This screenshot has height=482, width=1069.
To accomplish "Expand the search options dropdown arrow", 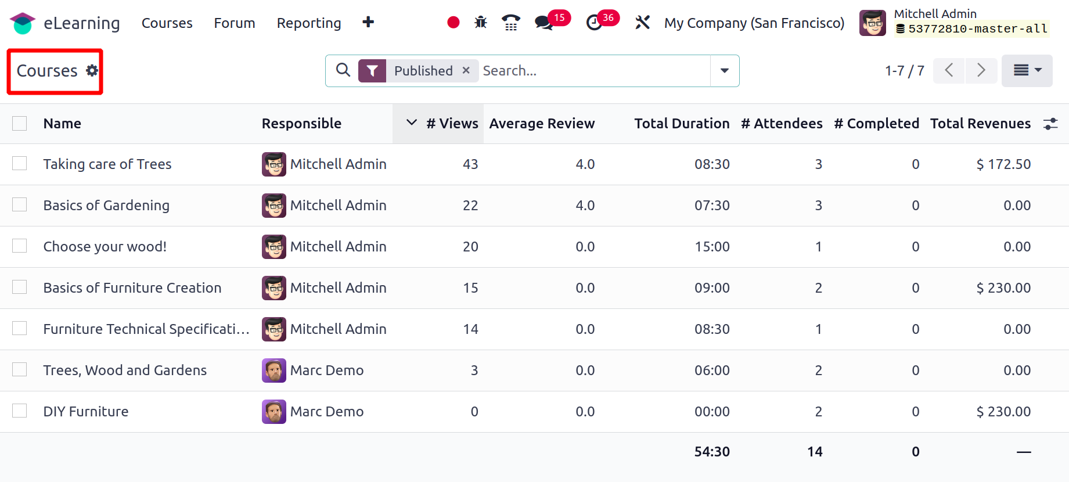I will coord(725,71).
